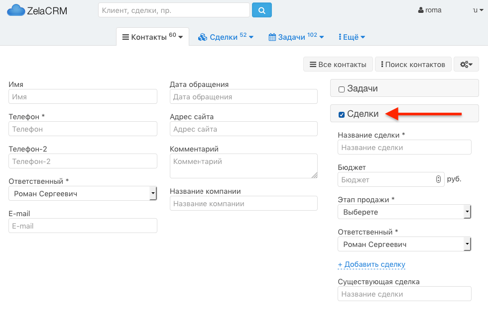Expand the Этап продажи dropdown
This screenshot has width=488, height=317.
[404, 212]
